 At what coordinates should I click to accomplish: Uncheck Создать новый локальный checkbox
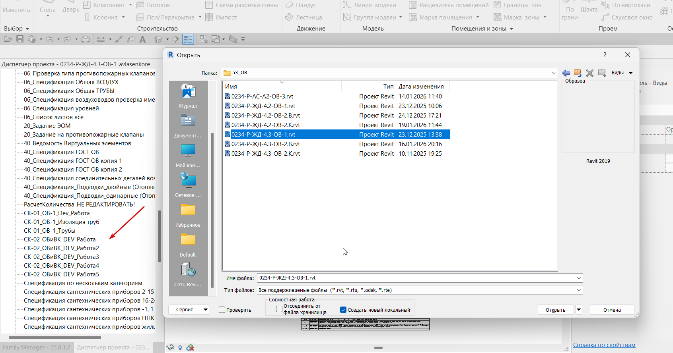(x=343, y=310)
